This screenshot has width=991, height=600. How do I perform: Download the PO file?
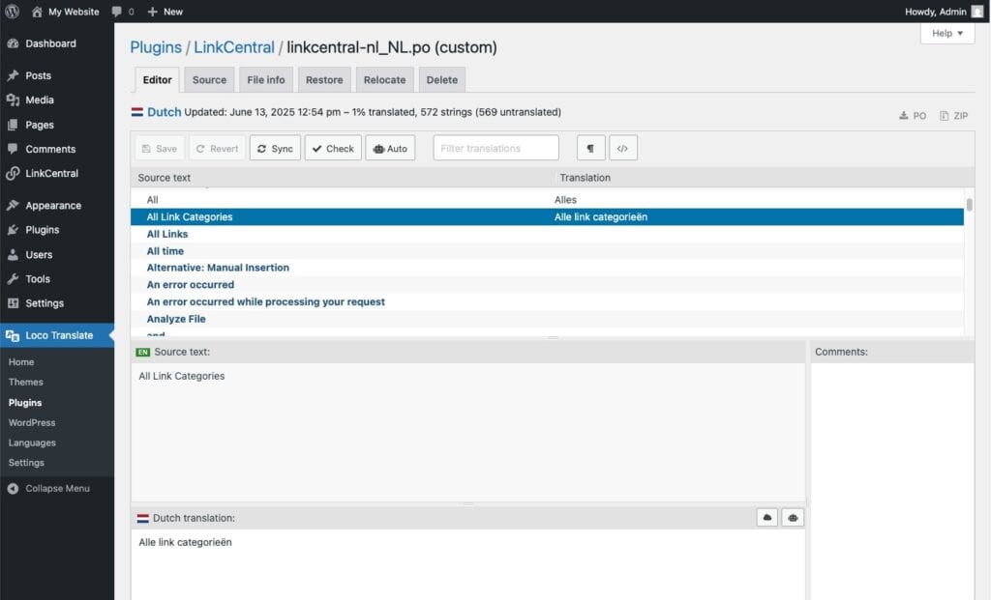tap(913, 115)
